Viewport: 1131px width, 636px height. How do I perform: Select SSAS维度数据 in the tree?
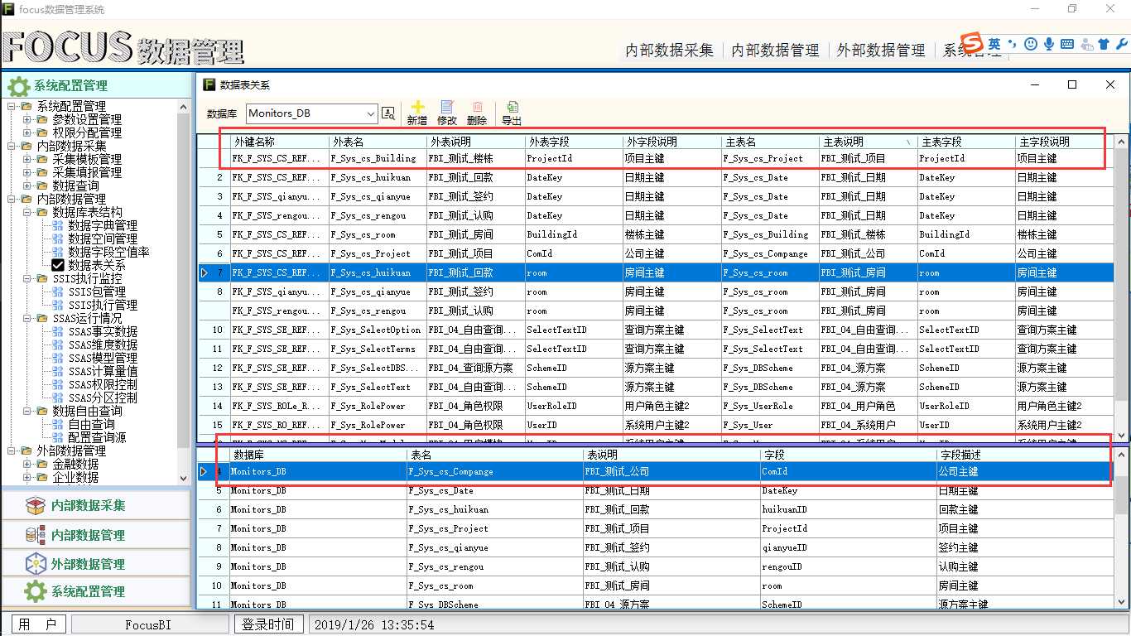[x=103, y=344]
